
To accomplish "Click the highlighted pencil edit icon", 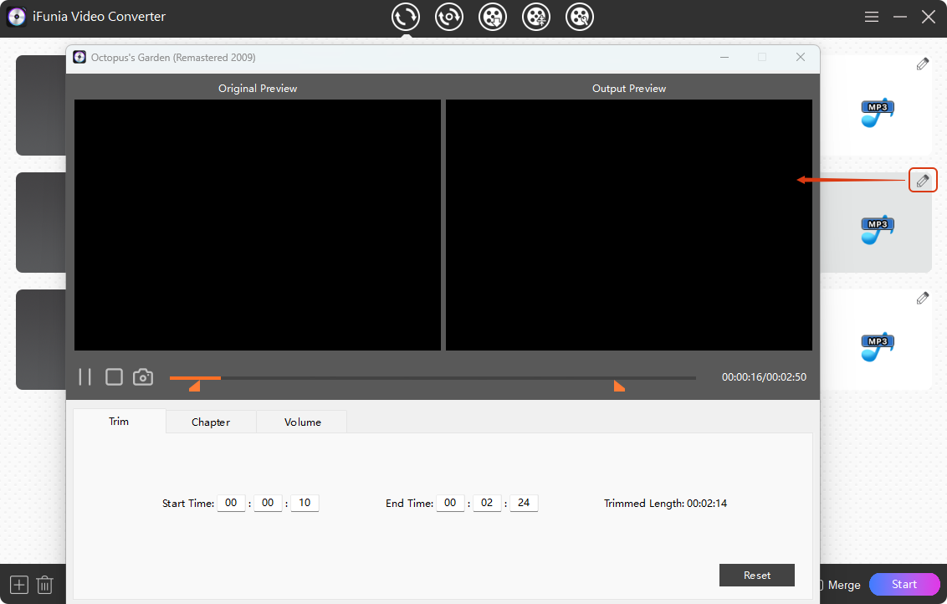I will (x=923, y=181).
